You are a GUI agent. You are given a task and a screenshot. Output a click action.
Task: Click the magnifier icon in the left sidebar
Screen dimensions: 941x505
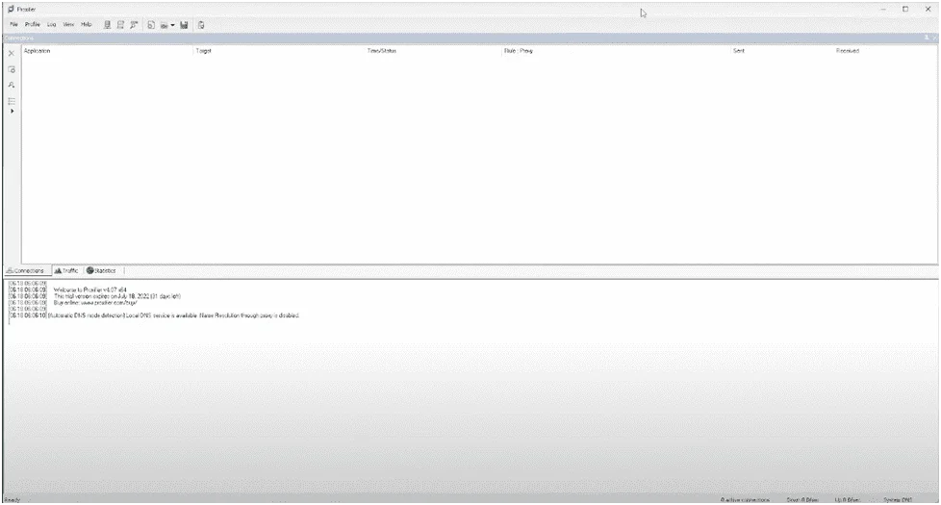click(x=12, y=86)
